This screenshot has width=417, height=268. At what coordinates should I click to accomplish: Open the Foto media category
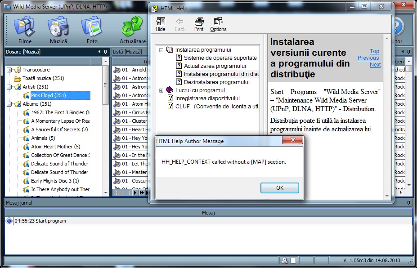(92, 30)
